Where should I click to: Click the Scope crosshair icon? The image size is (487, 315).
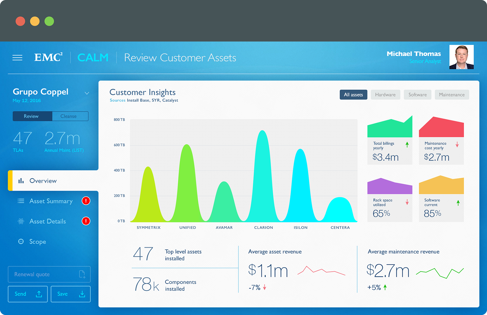tap(21, 242)
